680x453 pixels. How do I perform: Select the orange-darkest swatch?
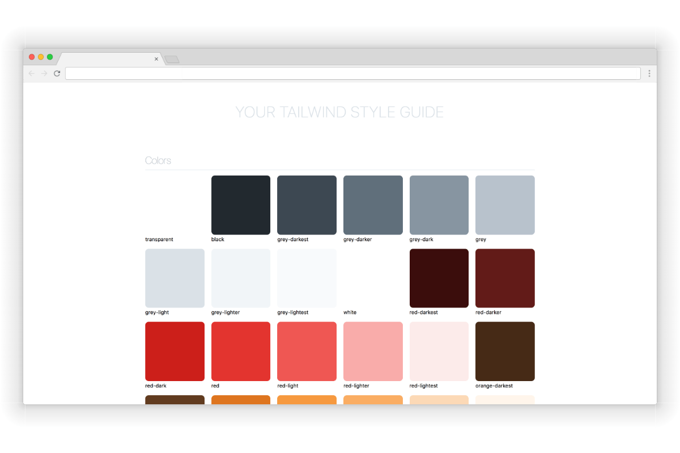[x=504, y=351]
